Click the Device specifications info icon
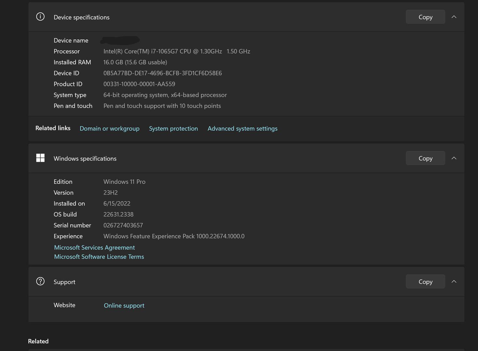 click(40, 17)
